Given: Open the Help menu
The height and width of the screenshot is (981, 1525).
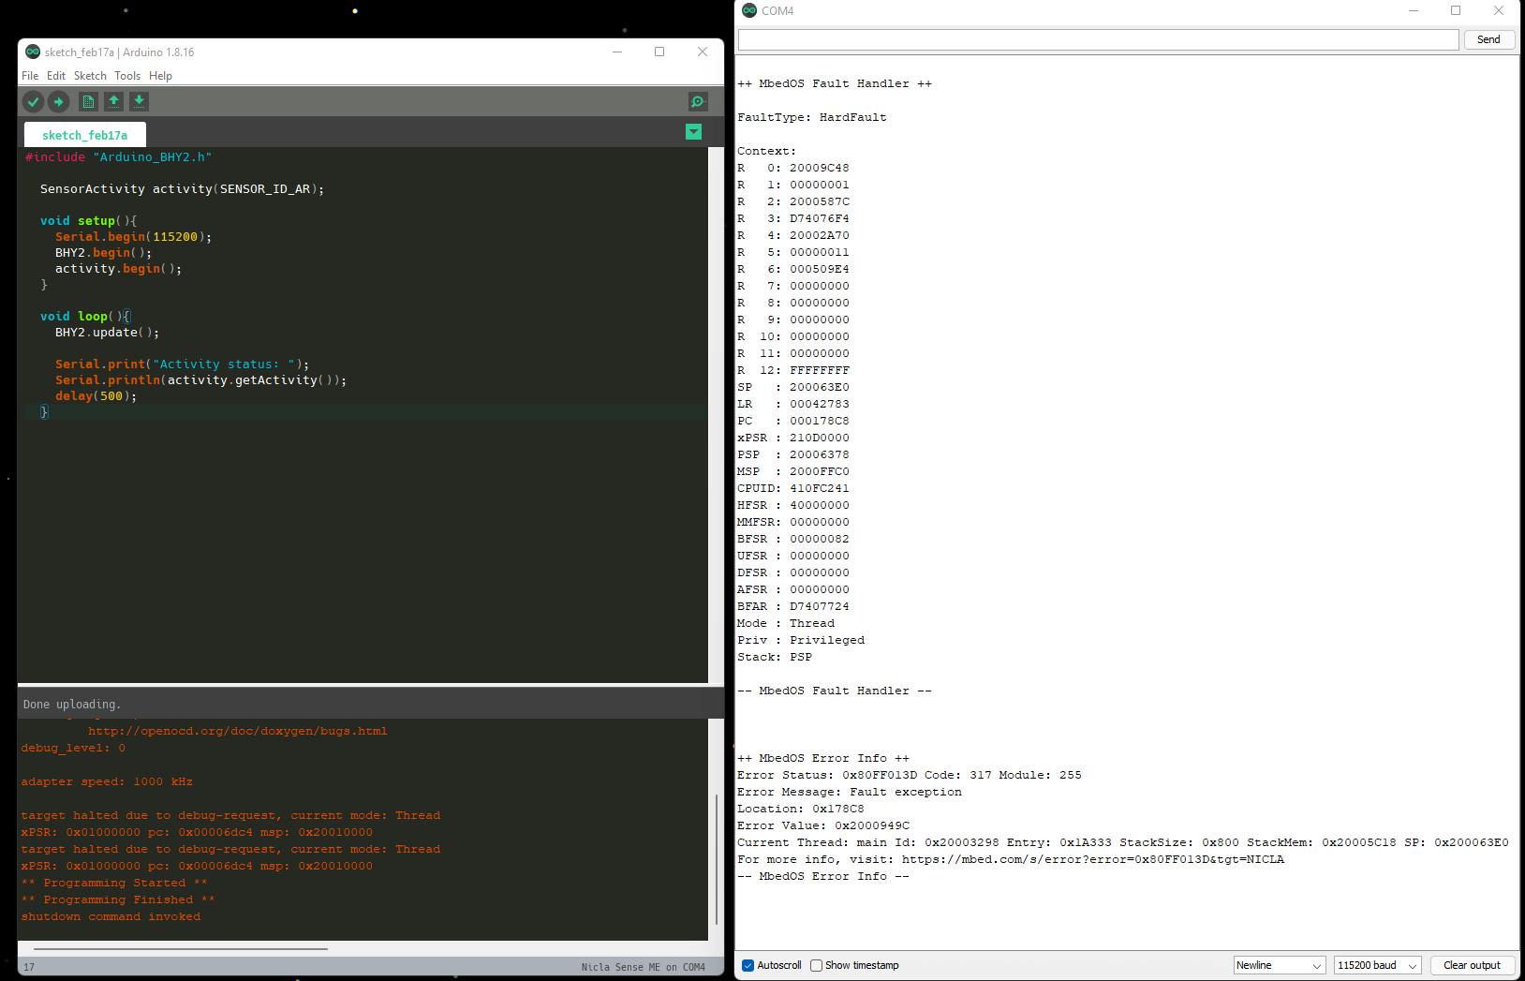Looking at the screenshot, I should pyautogui.click(x=160, y=76).
